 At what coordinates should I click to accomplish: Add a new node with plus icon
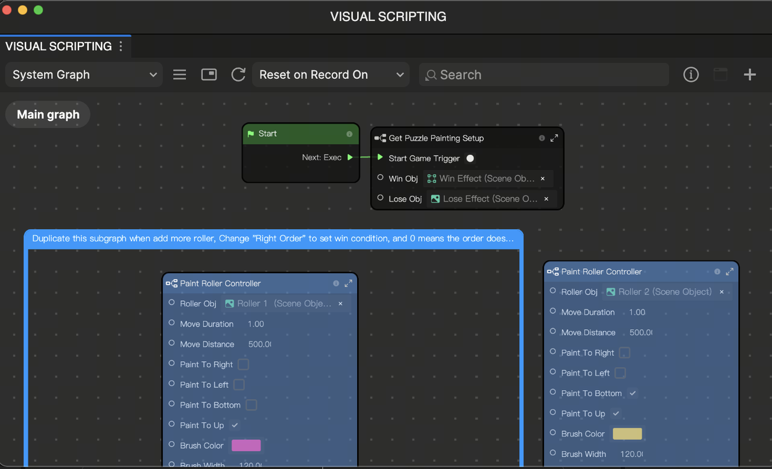[x=750, y=75]
